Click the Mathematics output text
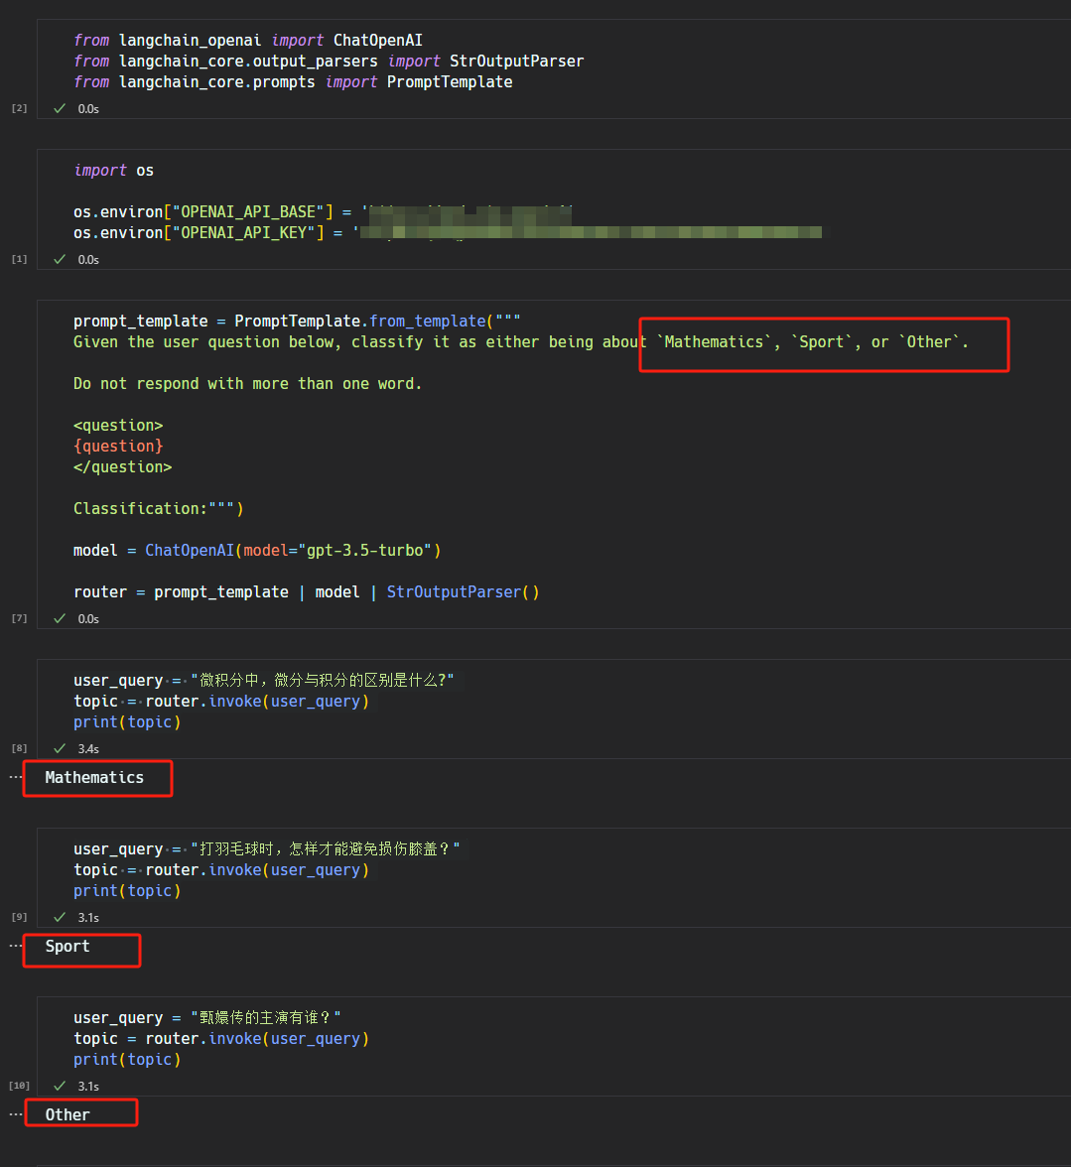Viewport: 1071px width, 1167px height. (x=96, y=778)
